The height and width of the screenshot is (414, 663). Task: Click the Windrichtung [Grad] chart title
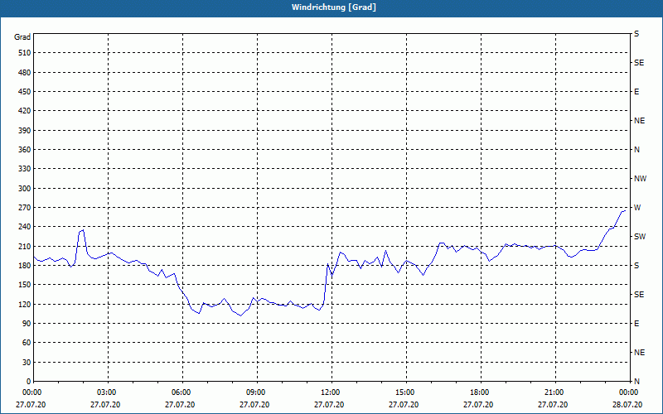334,7
